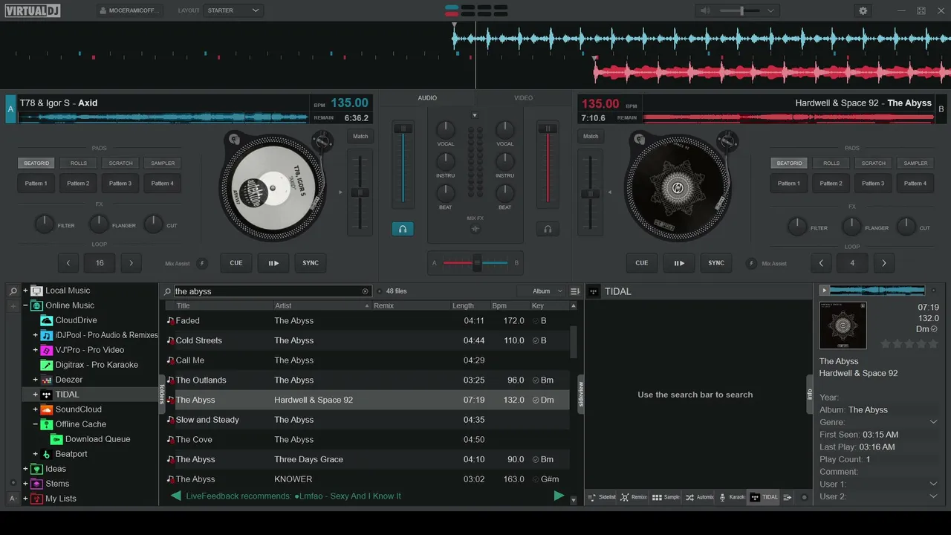Click left deck pitch slider handle
Viewport: 951px width, 535px height.
click(360, 192)
